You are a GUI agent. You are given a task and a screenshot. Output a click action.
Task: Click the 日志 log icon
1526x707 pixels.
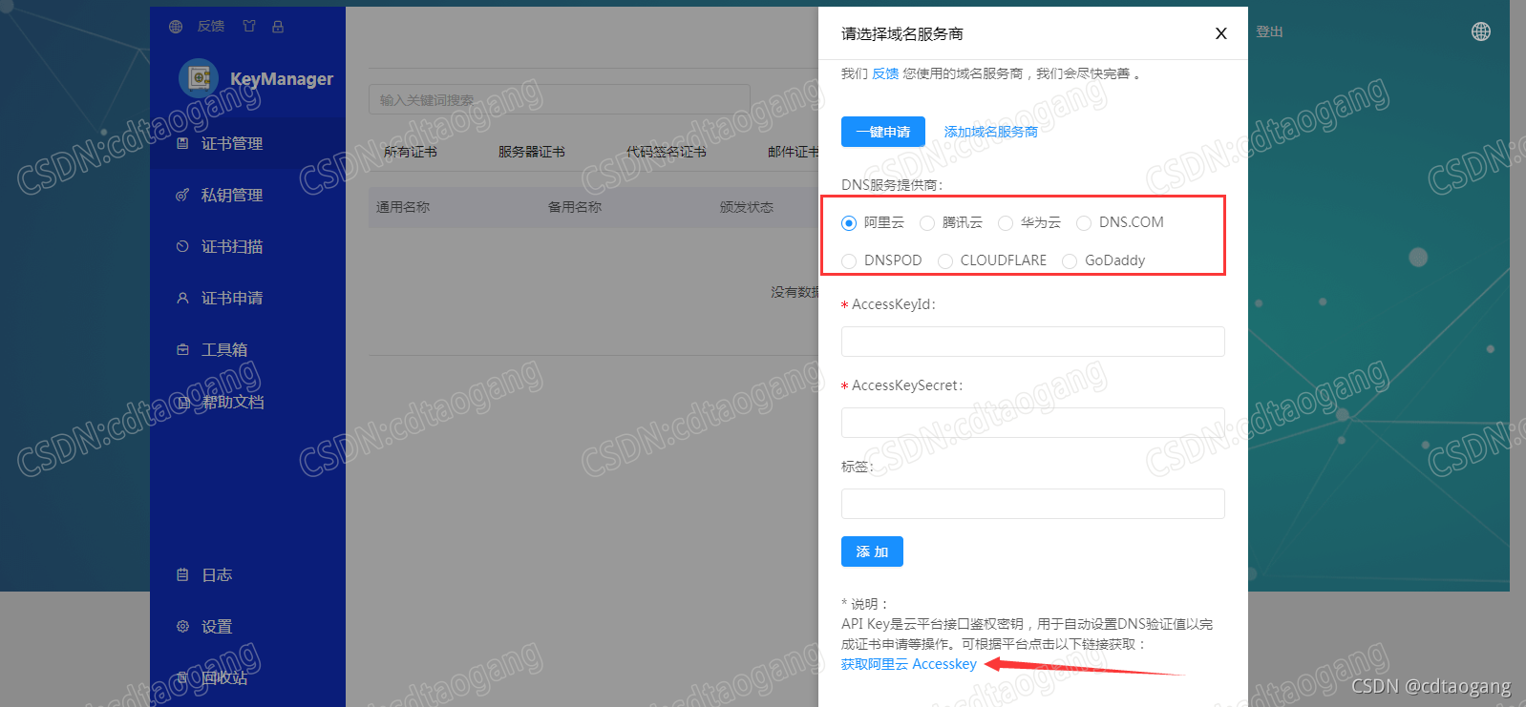pyautogui.click(x=182, y=574)
